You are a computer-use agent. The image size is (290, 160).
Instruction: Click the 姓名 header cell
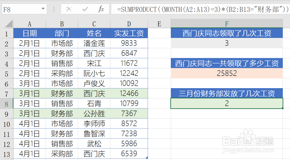[x=94, y=33]
